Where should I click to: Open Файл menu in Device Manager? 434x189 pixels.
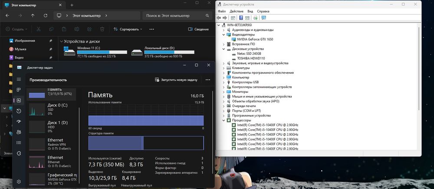click(x=222, y=11)
